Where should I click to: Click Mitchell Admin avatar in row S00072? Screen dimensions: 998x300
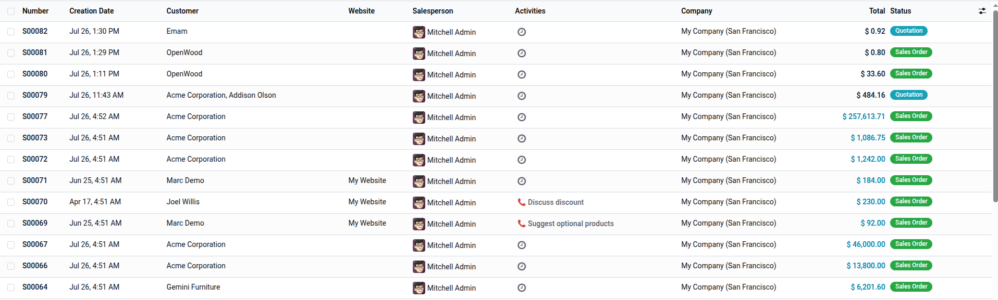pos(419,160)
